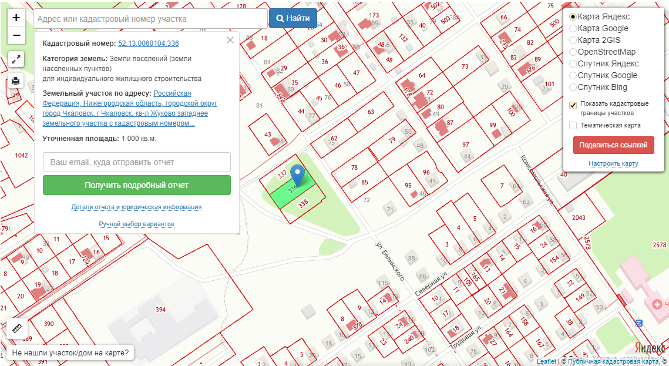Click parcel 1042 on the map

point(21,155)
